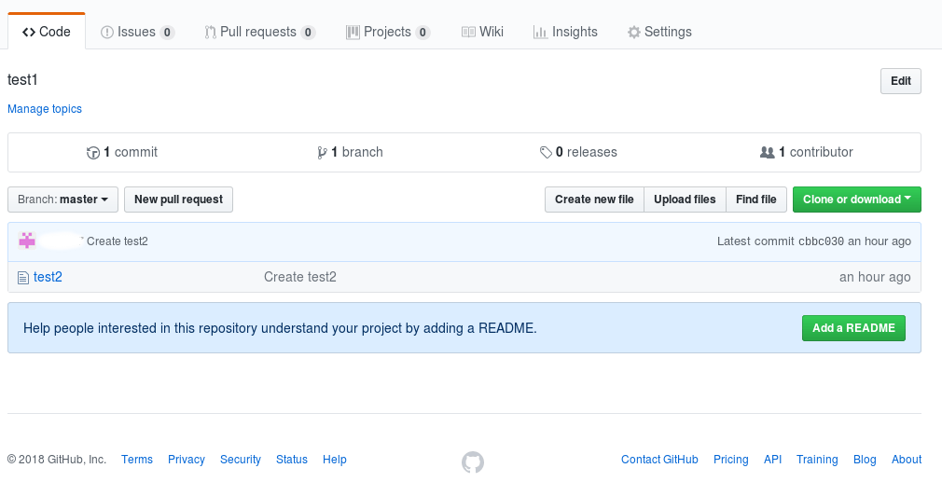Image resolution: width=942 pixels, height=482 pixels.
Task: Open the latest commit message Create test2
Action: [118, 241]
